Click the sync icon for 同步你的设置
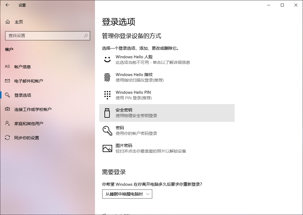Viewport: 303px width, 215px height. 7,138
